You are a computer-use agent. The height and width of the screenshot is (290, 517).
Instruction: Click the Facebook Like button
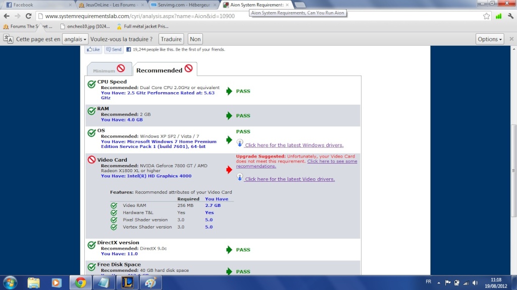93,50
